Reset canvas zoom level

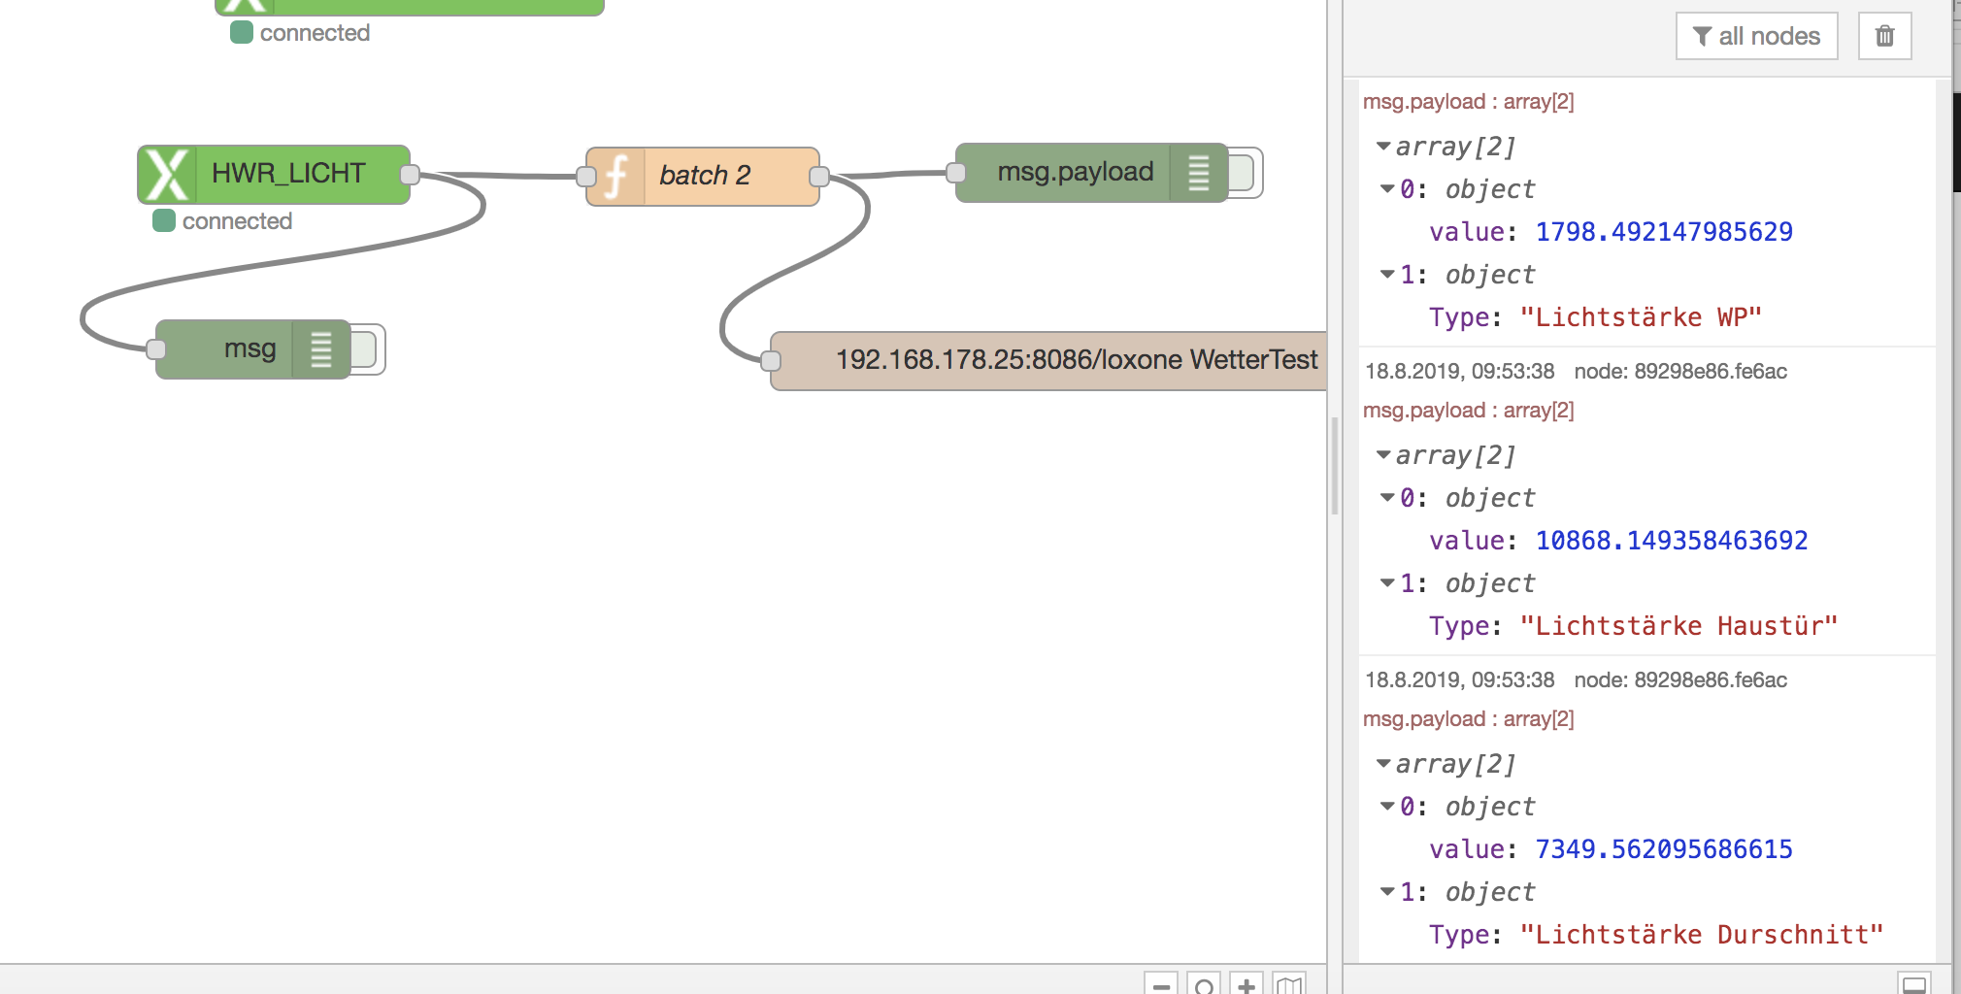1204,985
